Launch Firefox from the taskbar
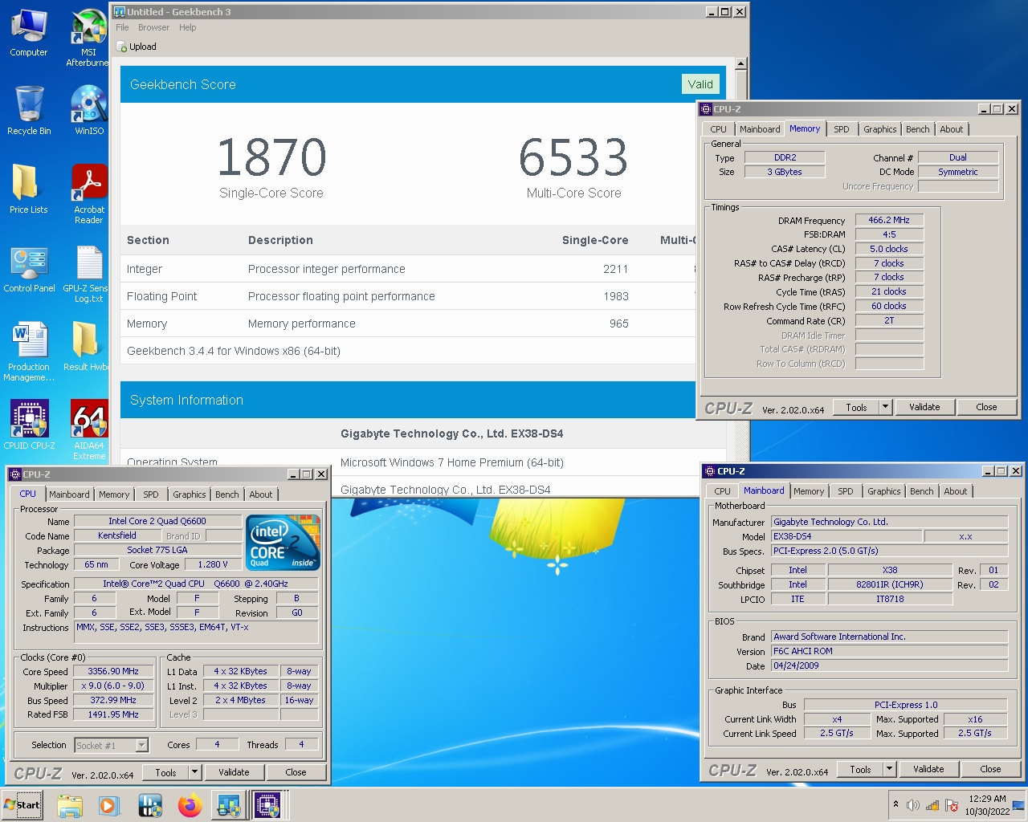 (x=190, y=805)
